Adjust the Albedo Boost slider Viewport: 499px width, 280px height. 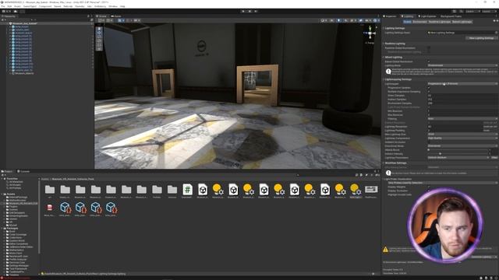click(458, 150)
